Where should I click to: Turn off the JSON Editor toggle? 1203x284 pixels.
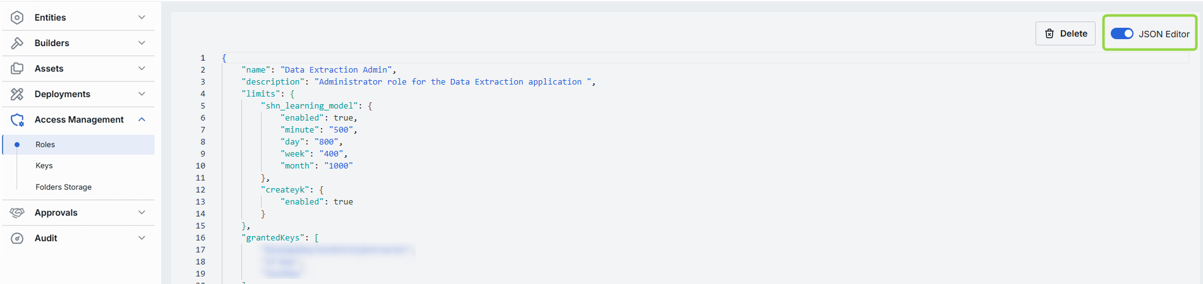[1121, 33]
